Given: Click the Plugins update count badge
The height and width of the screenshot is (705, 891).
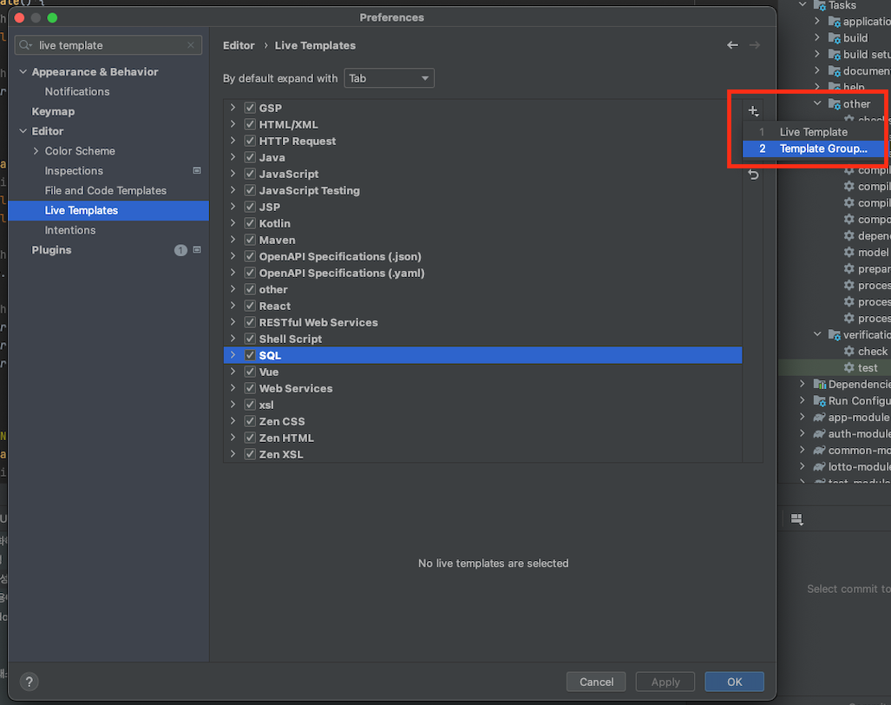Looking at the screenshot, I should point(180,250).
